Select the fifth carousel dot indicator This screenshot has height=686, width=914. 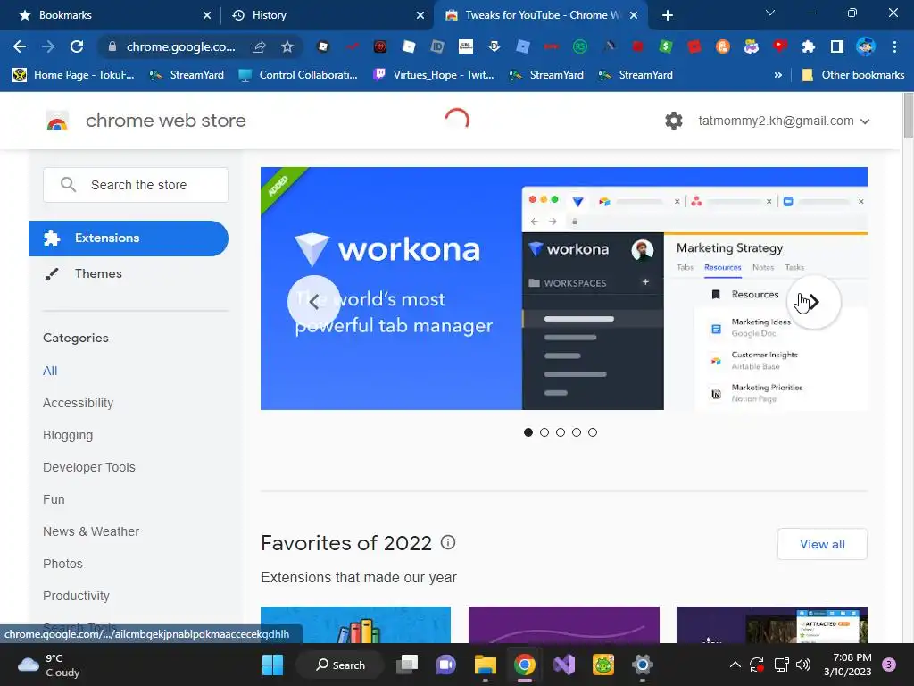(x=593, y=432)
